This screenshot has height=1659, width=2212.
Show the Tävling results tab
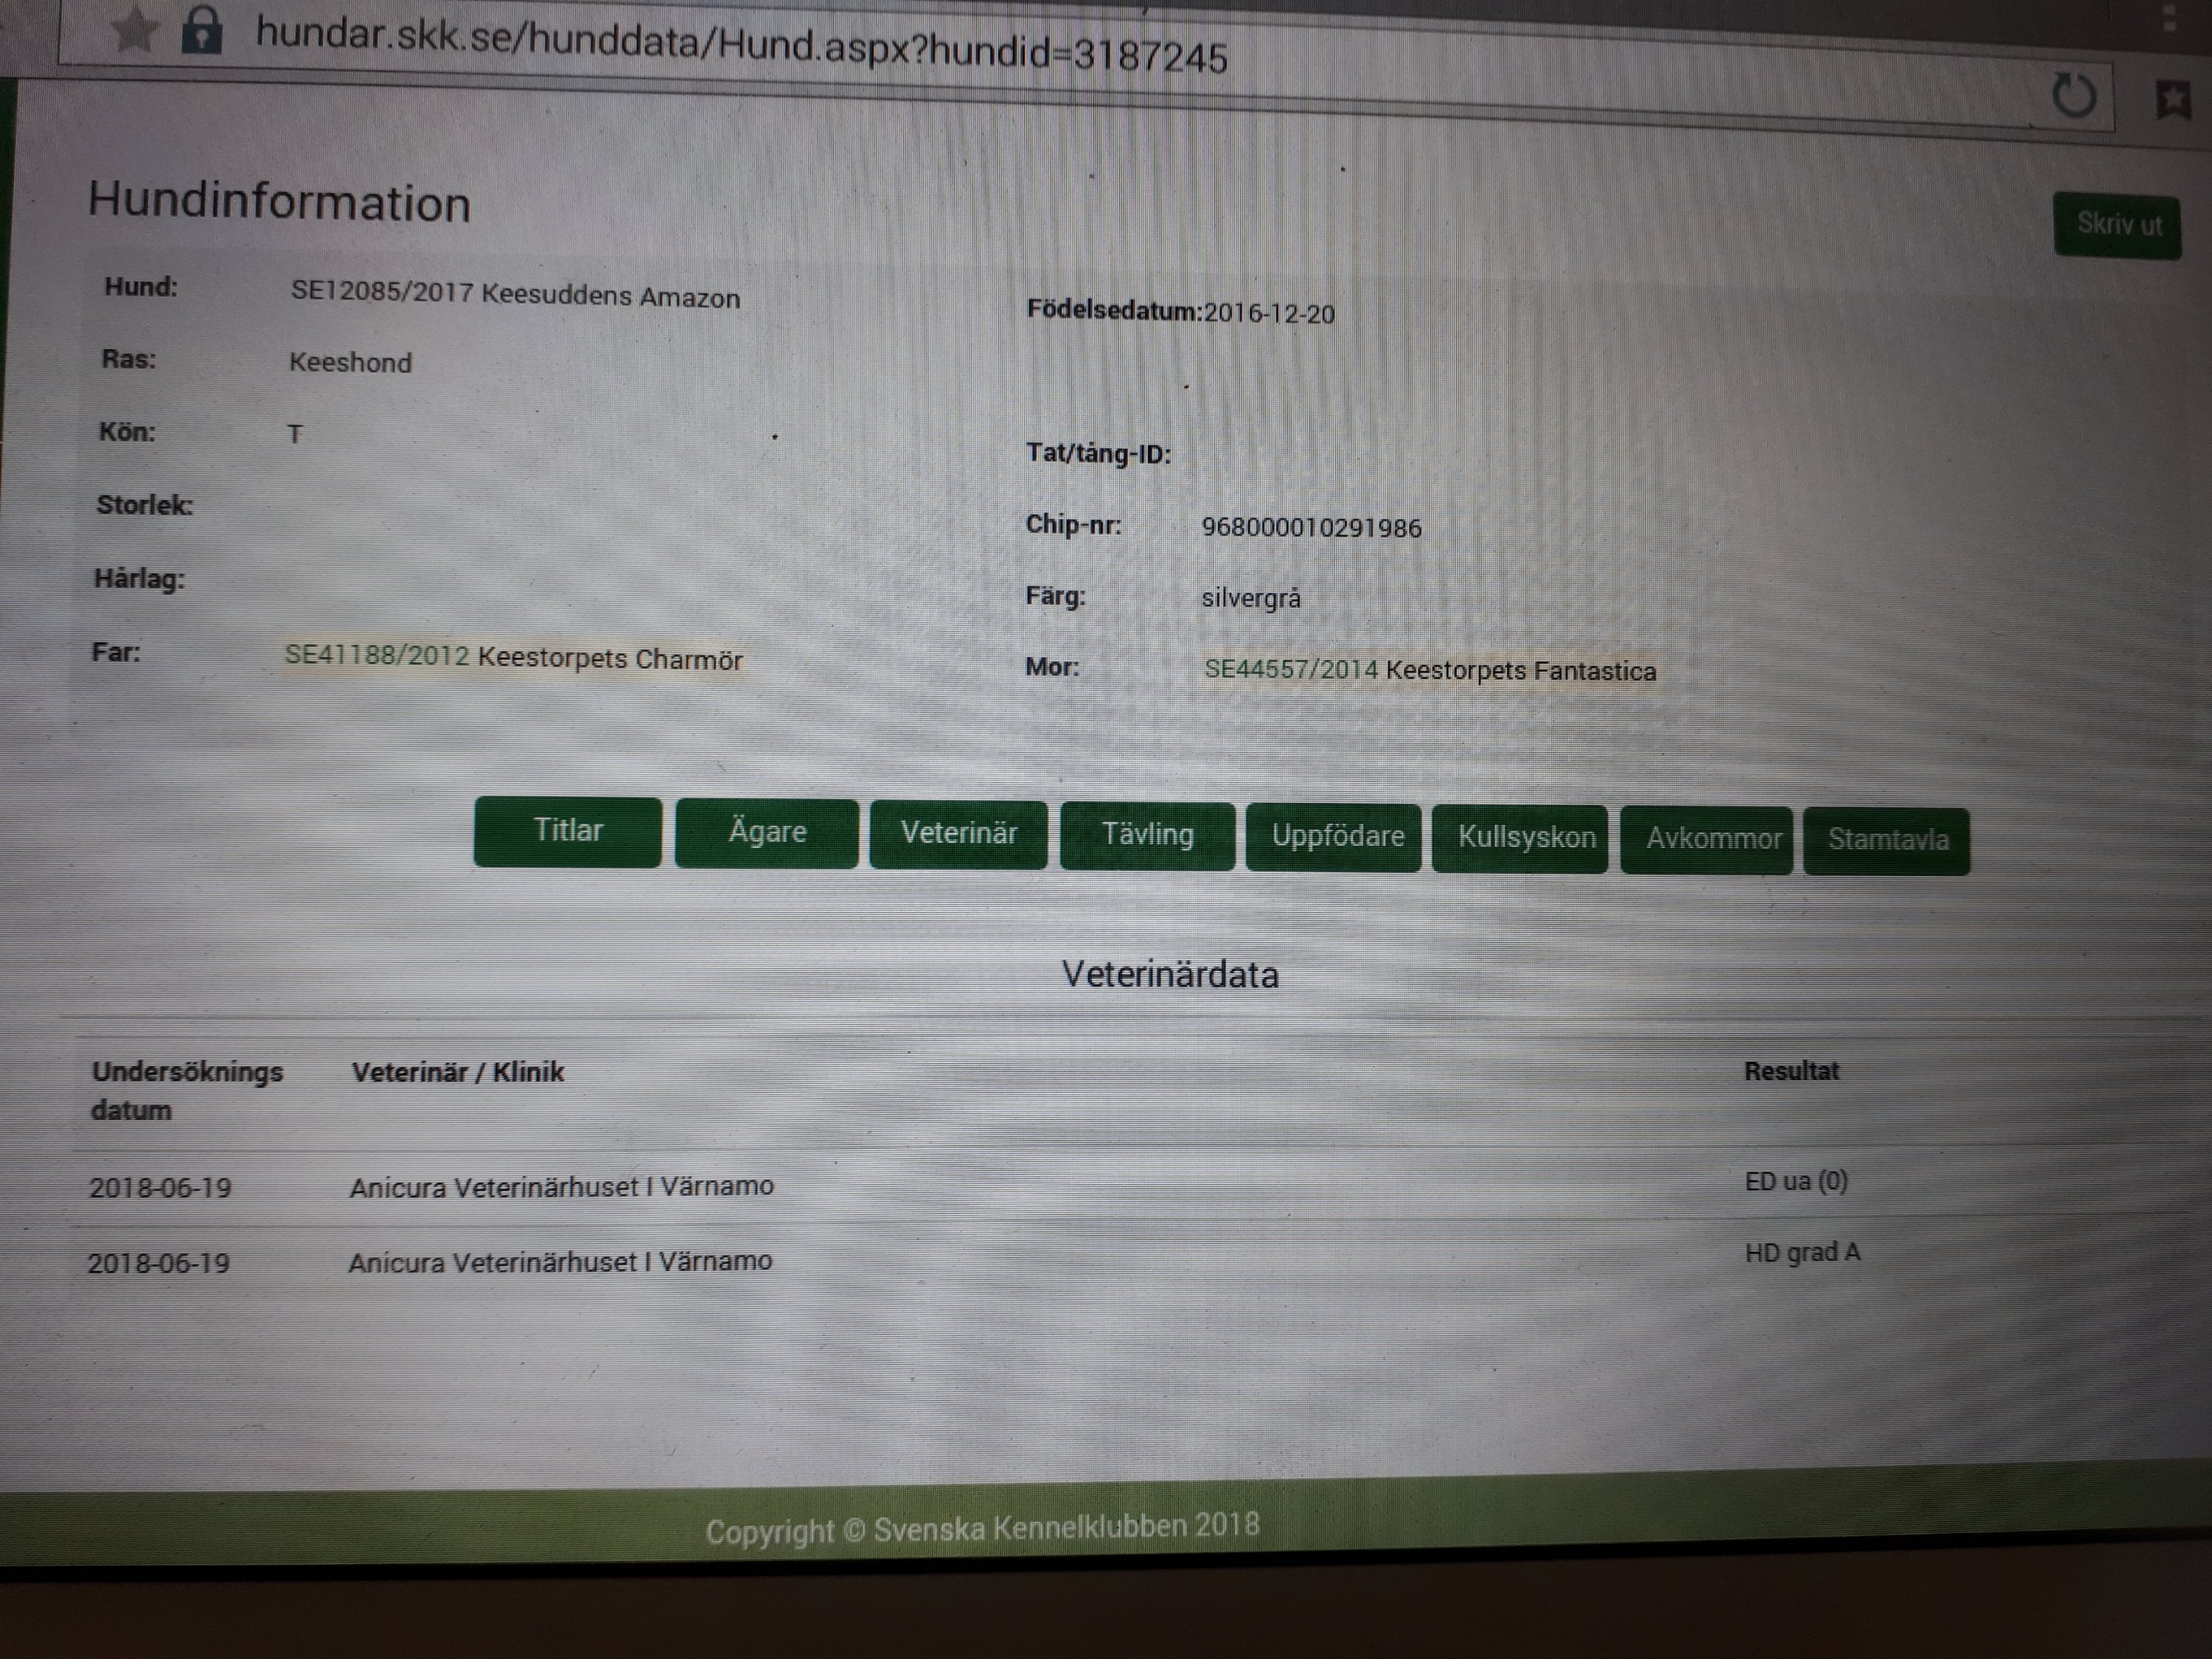[1147, 836]
